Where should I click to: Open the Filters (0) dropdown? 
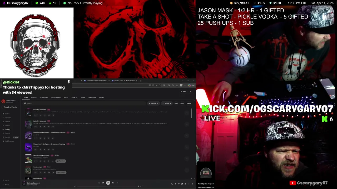[x=153, y=103]
